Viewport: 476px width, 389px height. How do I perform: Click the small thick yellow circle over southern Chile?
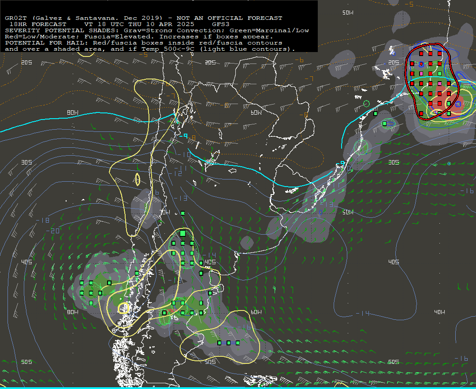(x=123, y=308)
